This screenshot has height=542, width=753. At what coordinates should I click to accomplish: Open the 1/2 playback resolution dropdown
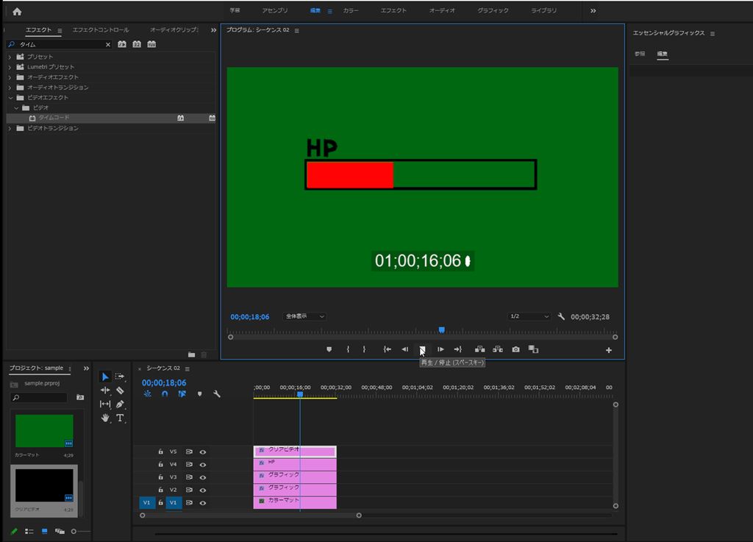tap(529, 316)
